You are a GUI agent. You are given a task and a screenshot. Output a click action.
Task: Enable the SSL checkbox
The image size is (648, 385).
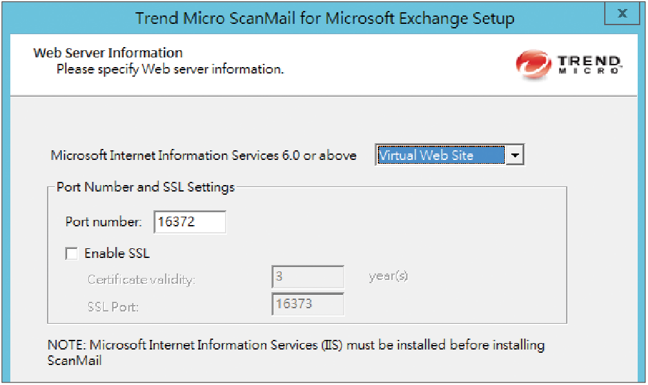click(x=72, y=253)
